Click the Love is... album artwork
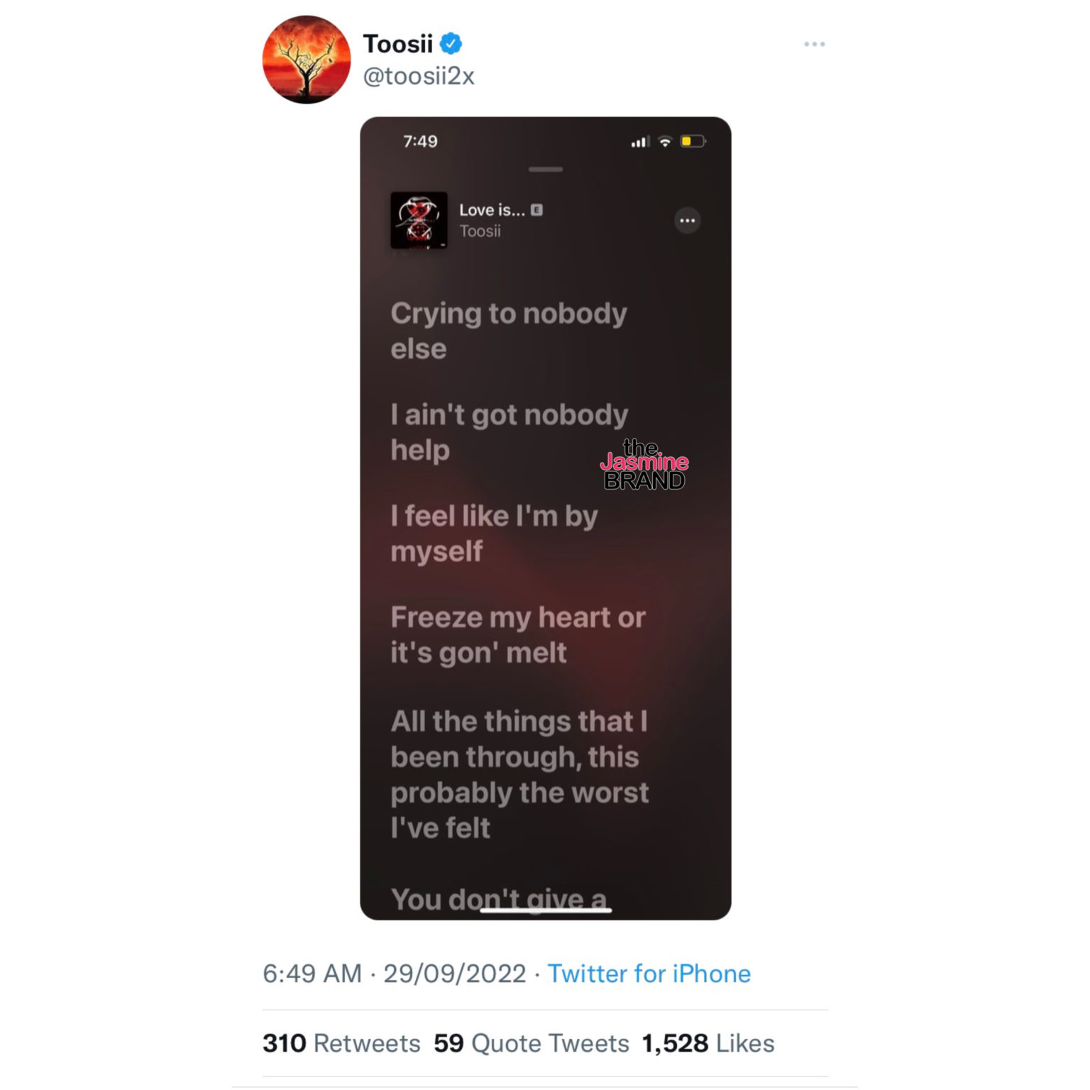 coord(419,220)
